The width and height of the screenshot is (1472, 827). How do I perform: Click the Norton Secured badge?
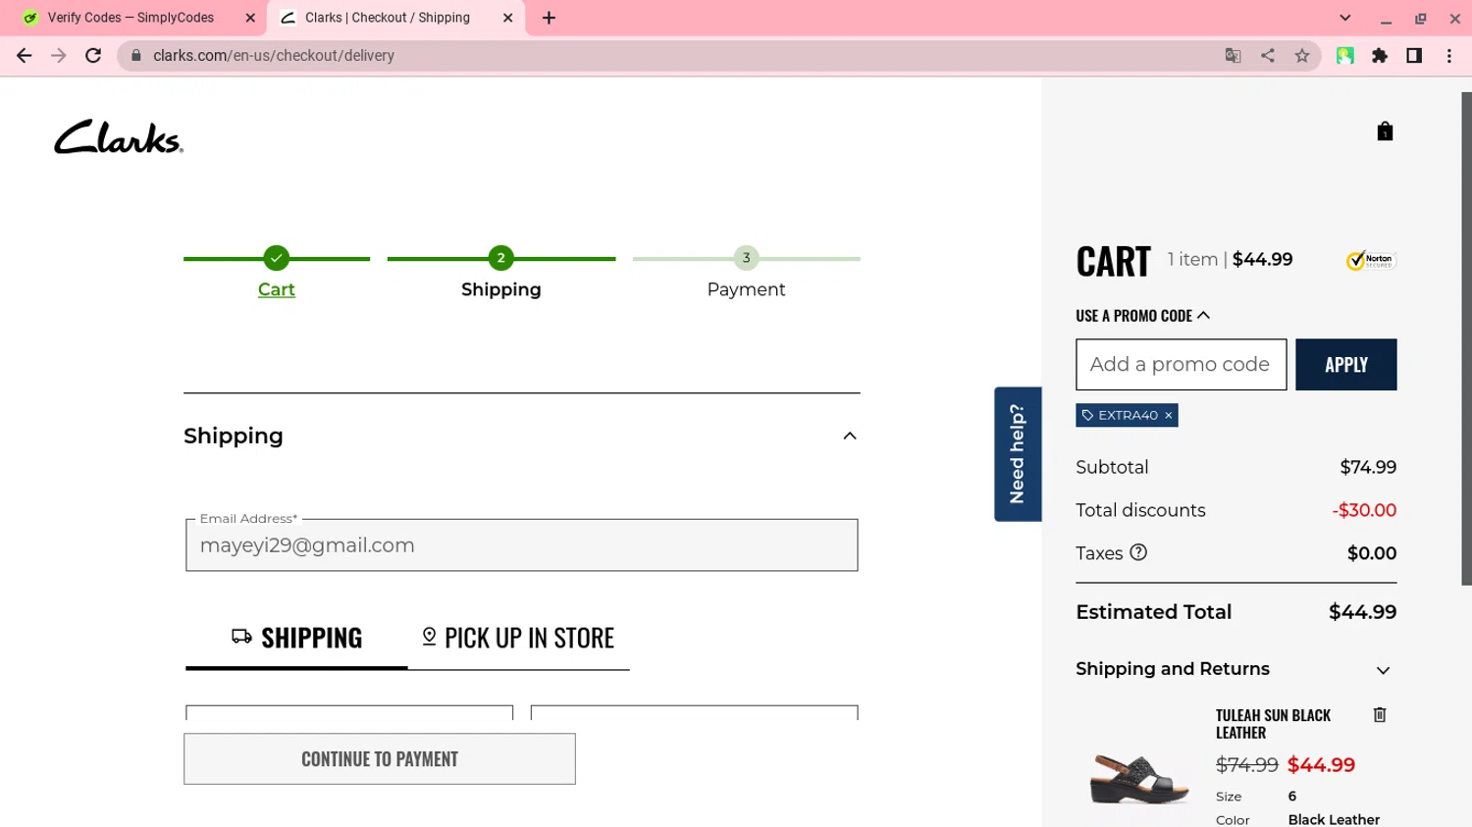[1371, 260]
